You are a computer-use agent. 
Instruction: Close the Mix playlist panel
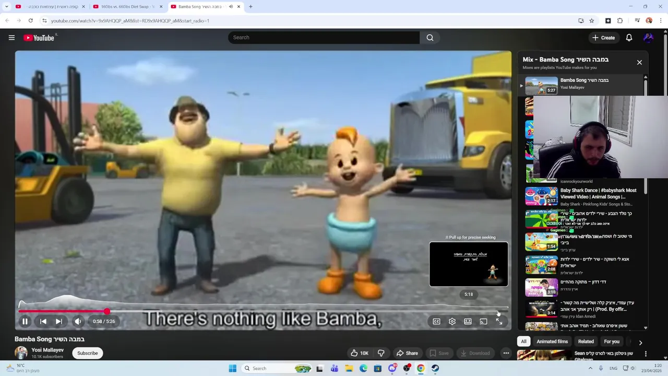coord(639,62)
